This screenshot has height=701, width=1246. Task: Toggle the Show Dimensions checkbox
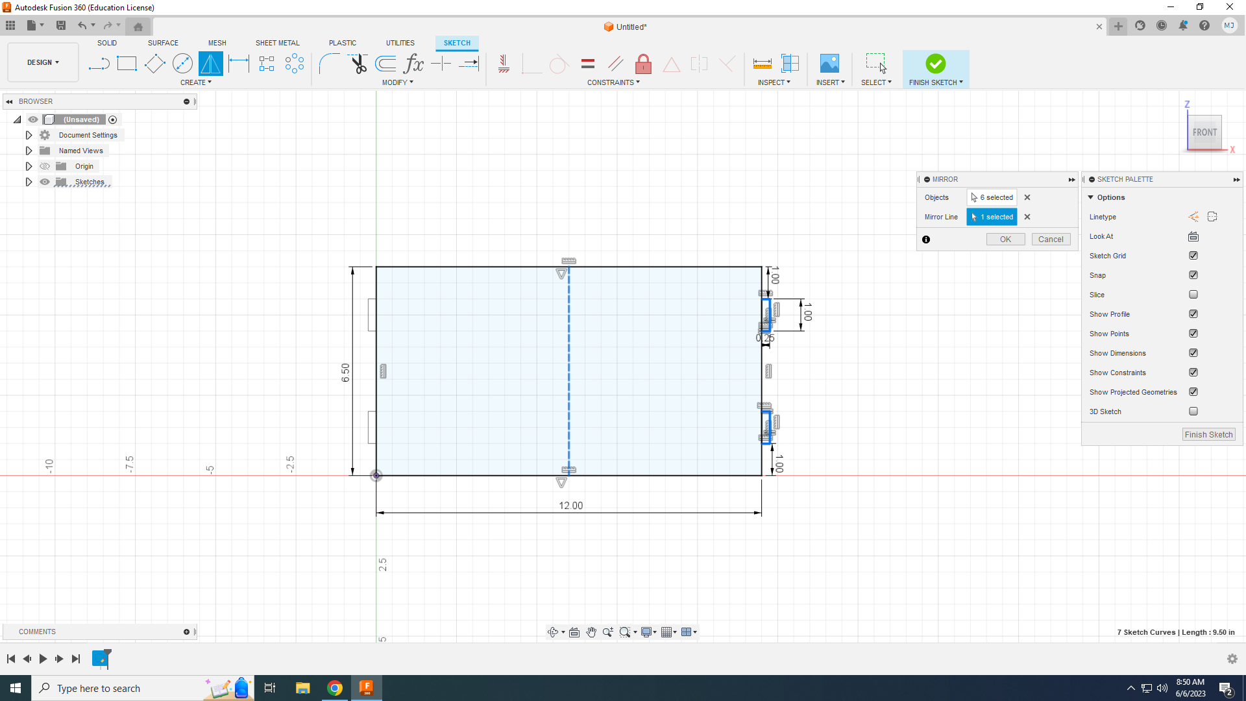1194,352
